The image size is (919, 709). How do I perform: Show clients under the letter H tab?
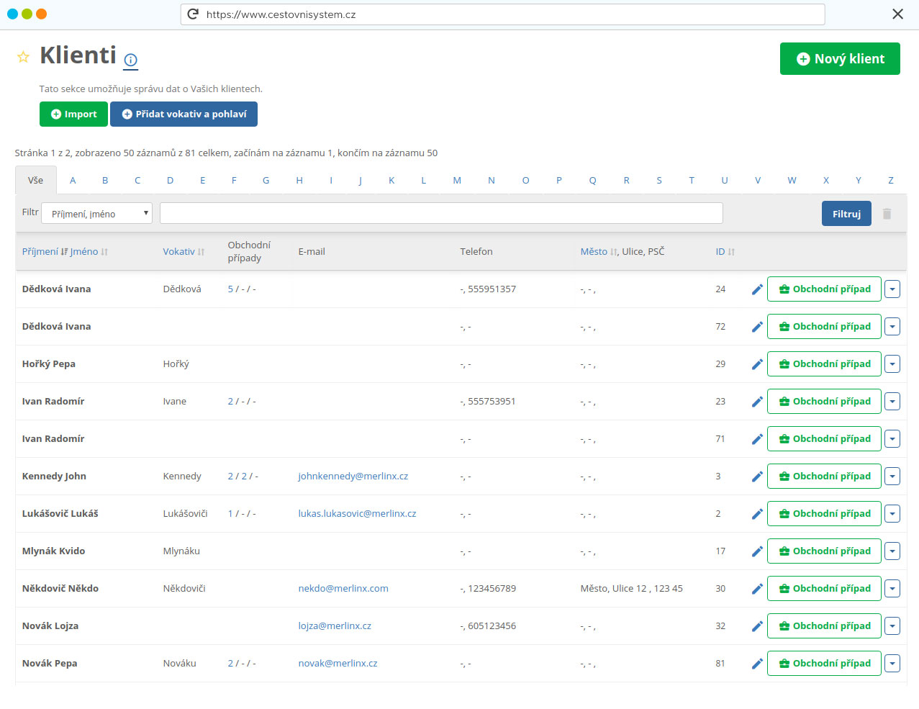[299, 181]
